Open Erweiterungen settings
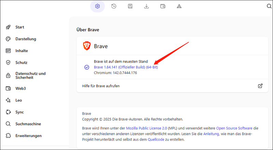This screenshot has width=273, height=150. click(x=29, y=136)
